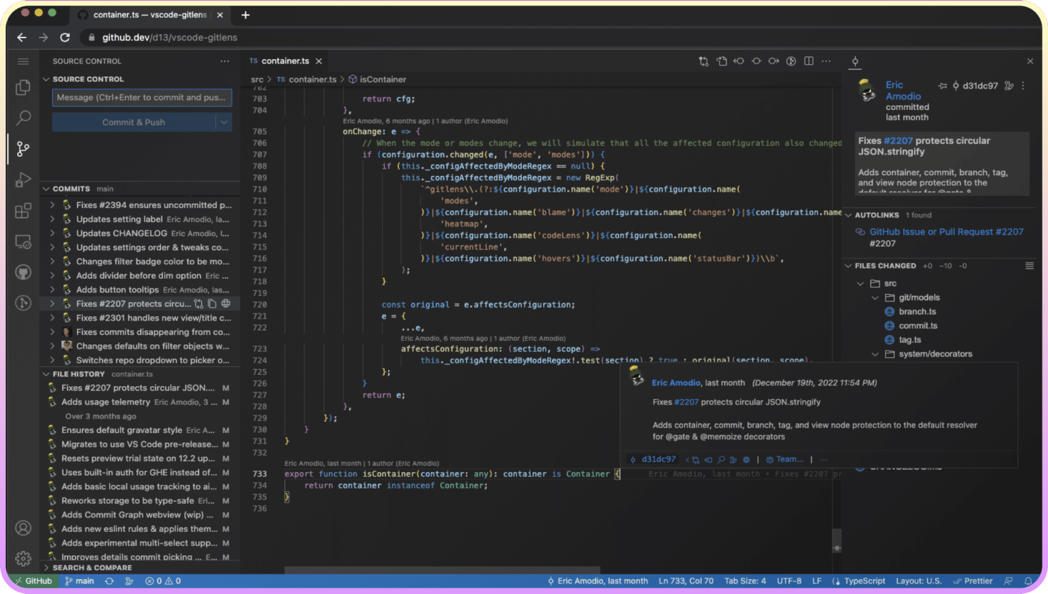Click the Commit & Push button
Image resolution: width=1048 pixels, height=594 pixels.
tap(134, 123)
